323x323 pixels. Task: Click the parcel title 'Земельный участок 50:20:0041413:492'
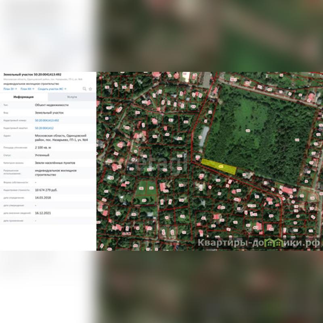coord(32,75)
